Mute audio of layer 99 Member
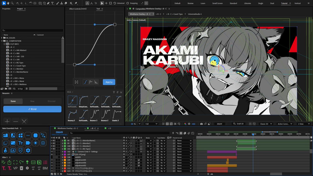Image resolution: width=313 pixels, height=176 pixels. pyautogui.click(x=54, y=143)
